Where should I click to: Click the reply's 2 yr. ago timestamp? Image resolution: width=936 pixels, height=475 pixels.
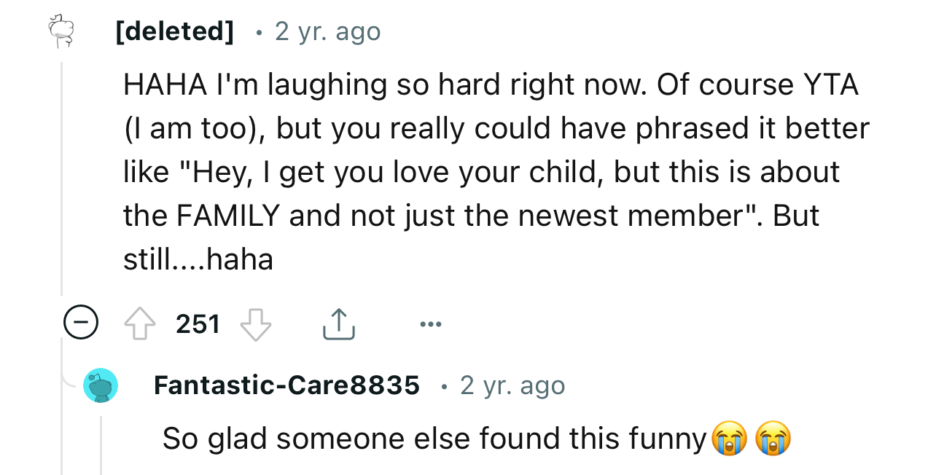tap(512, 385)
